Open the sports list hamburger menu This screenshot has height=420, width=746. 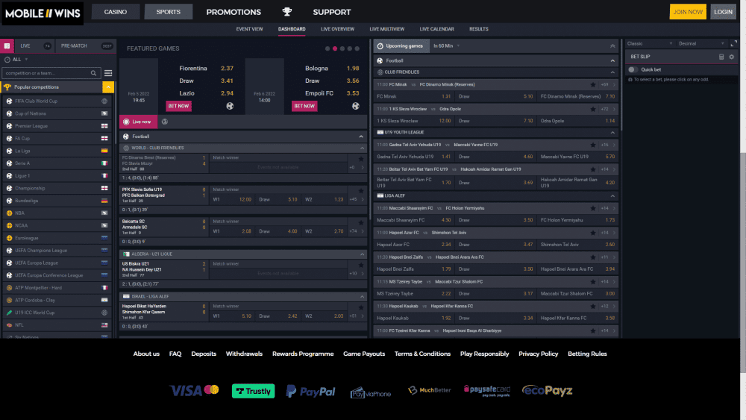pos(108,73)
